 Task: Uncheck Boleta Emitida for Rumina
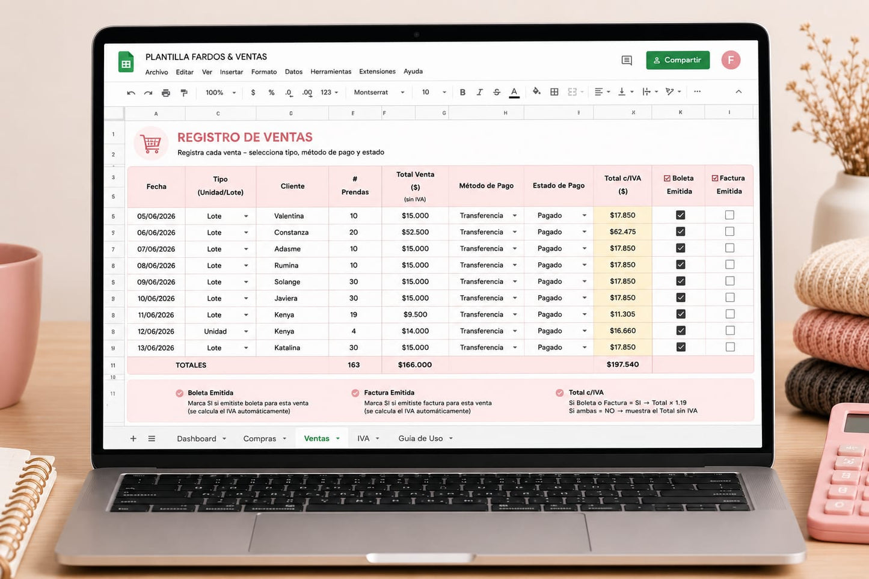(680, 265)
